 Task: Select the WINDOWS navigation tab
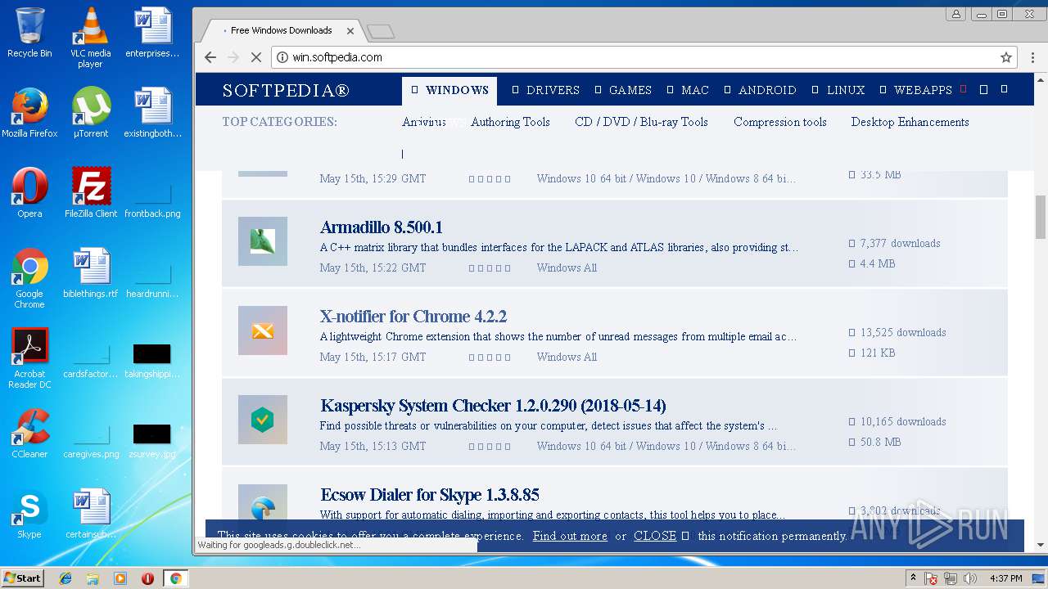tap(449, 90)
